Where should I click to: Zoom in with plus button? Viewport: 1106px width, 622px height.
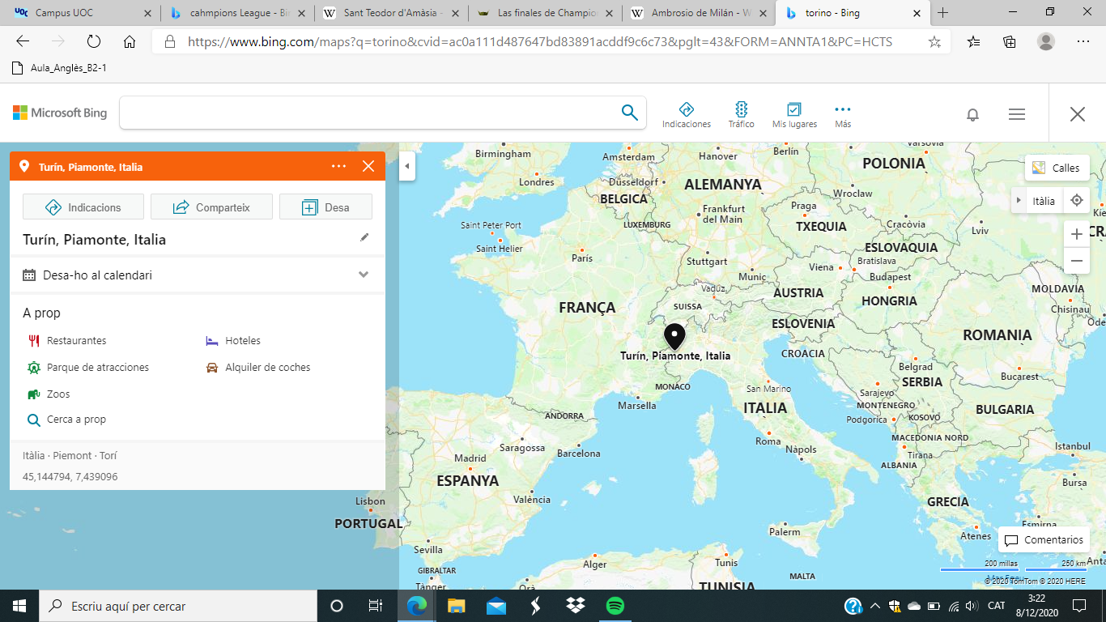tap(1076, 234)
